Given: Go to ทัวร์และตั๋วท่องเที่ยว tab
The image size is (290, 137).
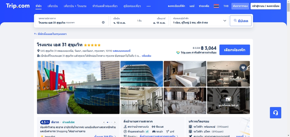Looking at the screenshot, I should (x=105, y=6).
